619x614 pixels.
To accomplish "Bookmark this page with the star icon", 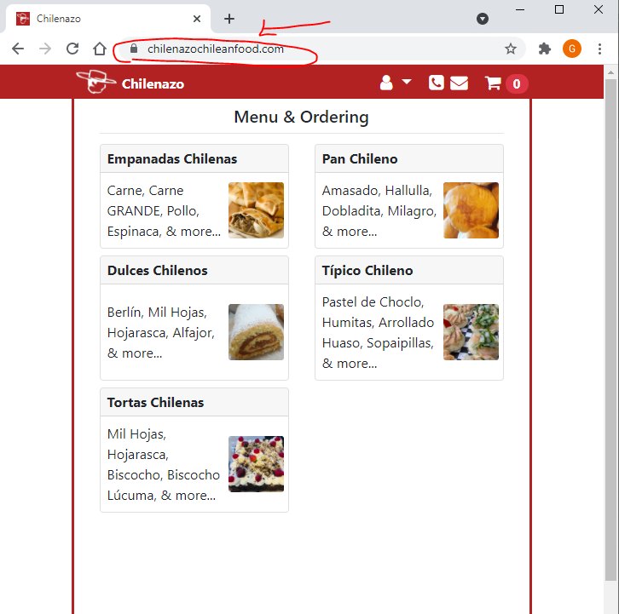I will (511, 49).
